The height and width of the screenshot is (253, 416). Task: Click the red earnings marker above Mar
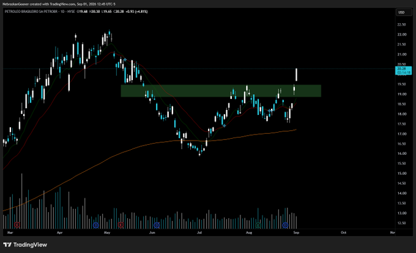(x=17, y=225)
